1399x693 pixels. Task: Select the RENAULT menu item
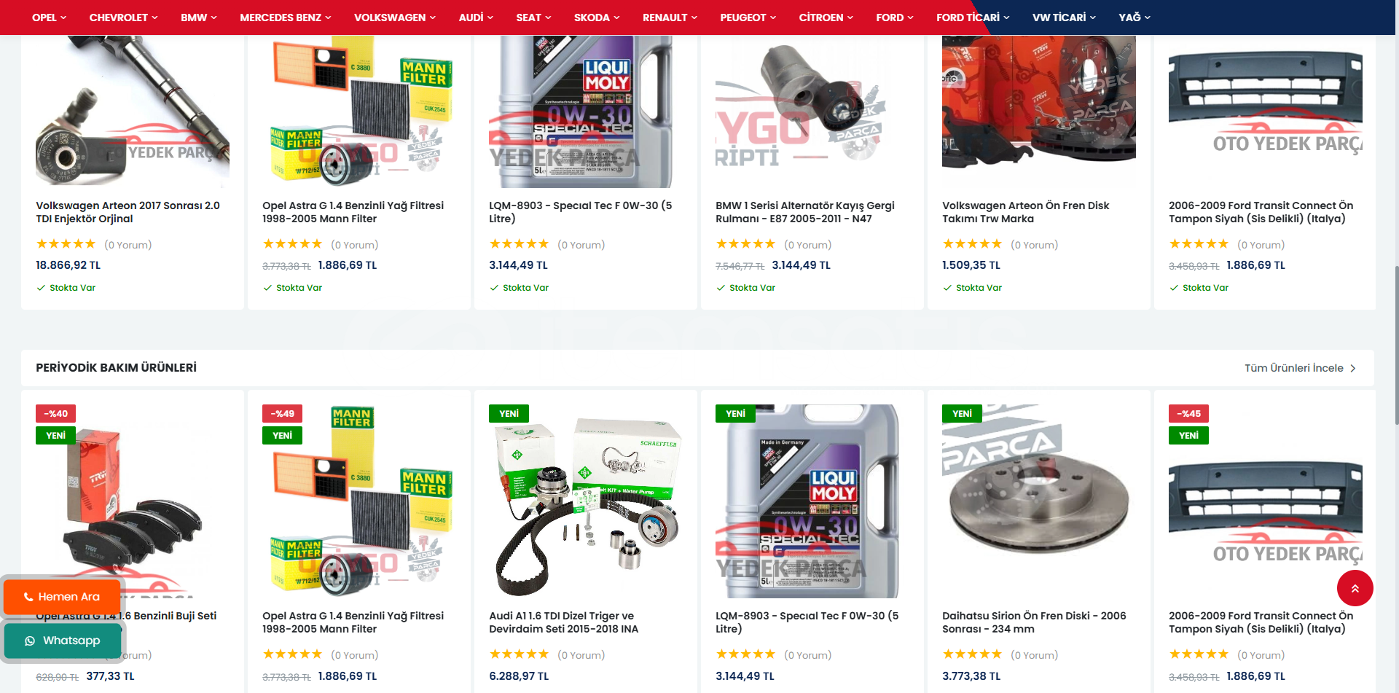point(670,17)
